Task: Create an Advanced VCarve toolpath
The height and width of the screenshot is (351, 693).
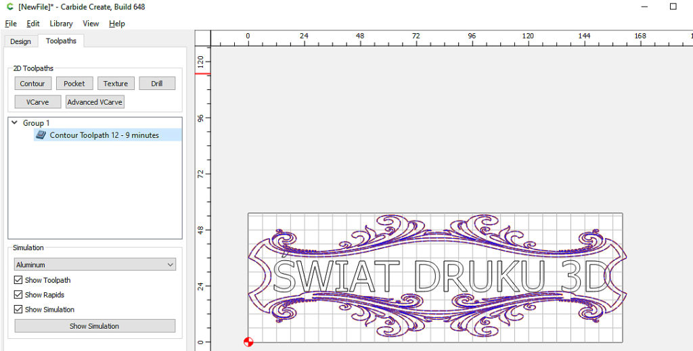Action: (95, 102)
